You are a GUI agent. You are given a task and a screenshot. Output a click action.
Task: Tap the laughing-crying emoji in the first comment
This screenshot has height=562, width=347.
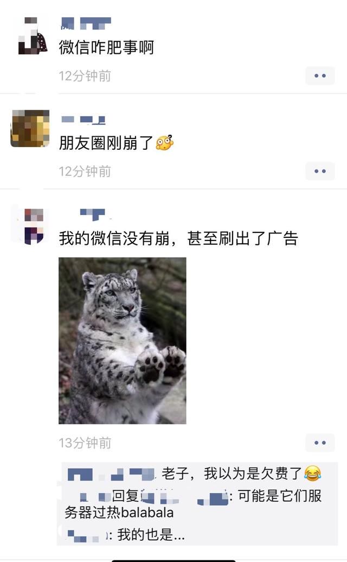click(312, 473)
